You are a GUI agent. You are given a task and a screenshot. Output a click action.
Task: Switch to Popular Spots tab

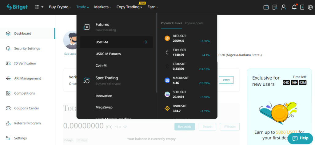pos(194,23)
